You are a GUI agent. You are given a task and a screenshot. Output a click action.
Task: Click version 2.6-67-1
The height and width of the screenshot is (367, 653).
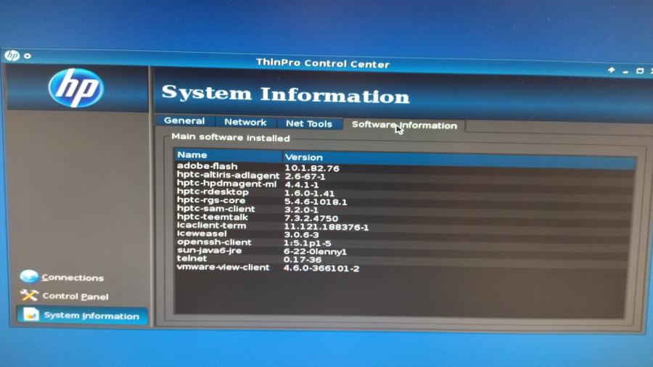point(305,176)
